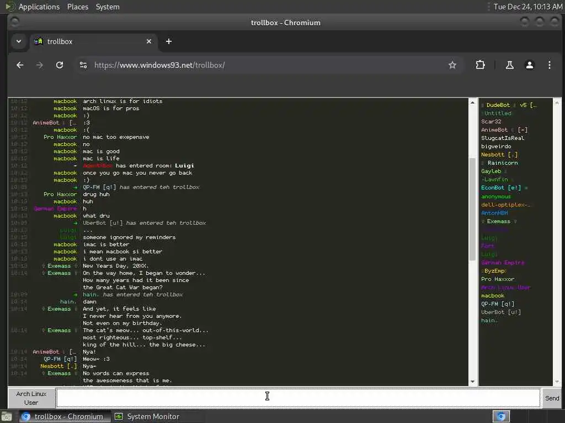Open the browser profile icon

click(x=529, y=65)
